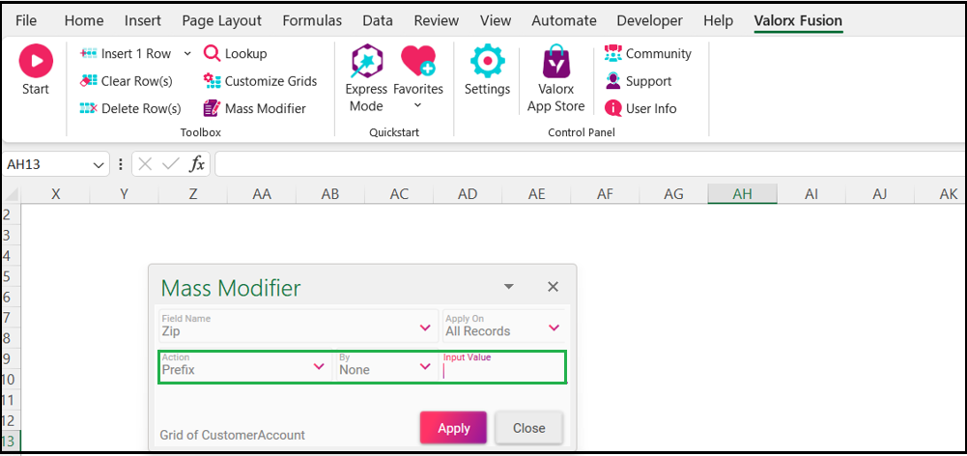Select column header AA
The width and height of the screenshot is (967, 456).
point(262,194)
